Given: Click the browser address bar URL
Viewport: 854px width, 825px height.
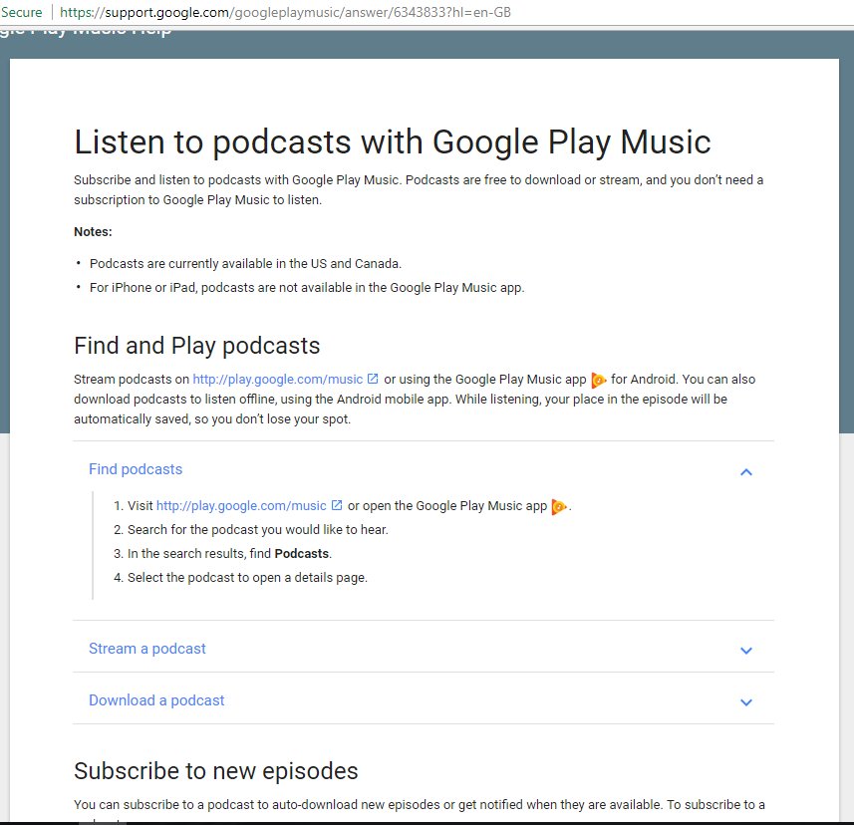Looking at the screenshot, I should coord(285,12).
